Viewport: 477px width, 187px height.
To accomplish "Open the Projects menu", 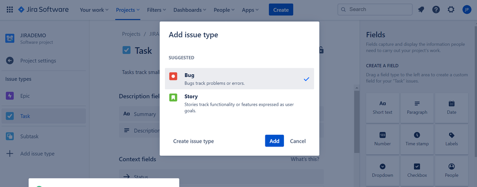I will coord(128,10).
